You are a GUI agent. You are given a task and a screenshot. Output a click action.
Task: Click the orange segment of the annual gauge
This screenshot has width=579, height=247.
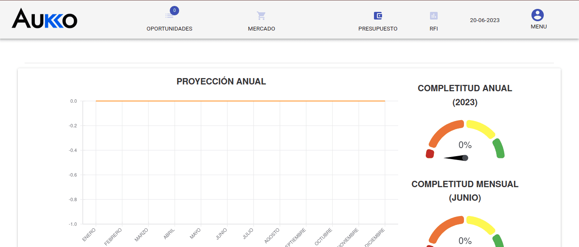click(444, 131)
